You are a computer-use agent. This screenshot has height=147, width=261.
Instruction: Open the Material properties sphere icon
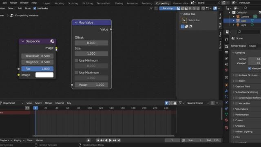click(226, 120)
